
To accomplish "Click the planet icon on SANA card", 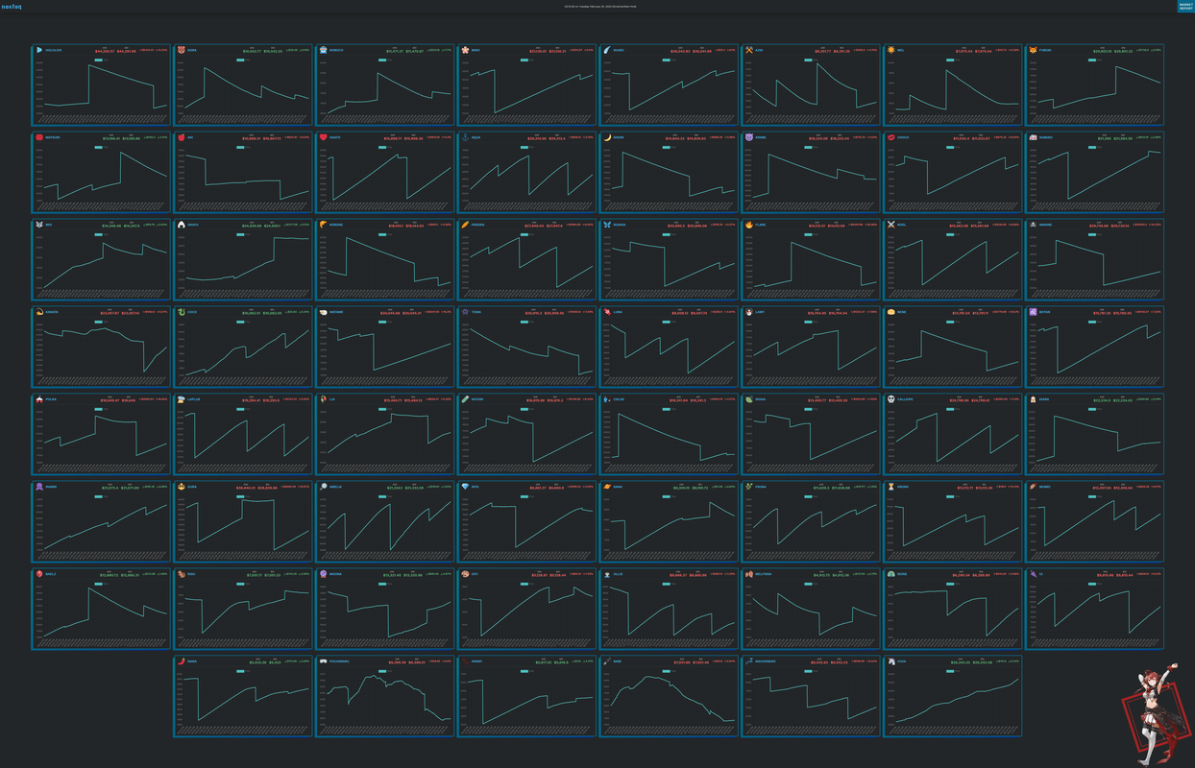I will pos(607,487).
